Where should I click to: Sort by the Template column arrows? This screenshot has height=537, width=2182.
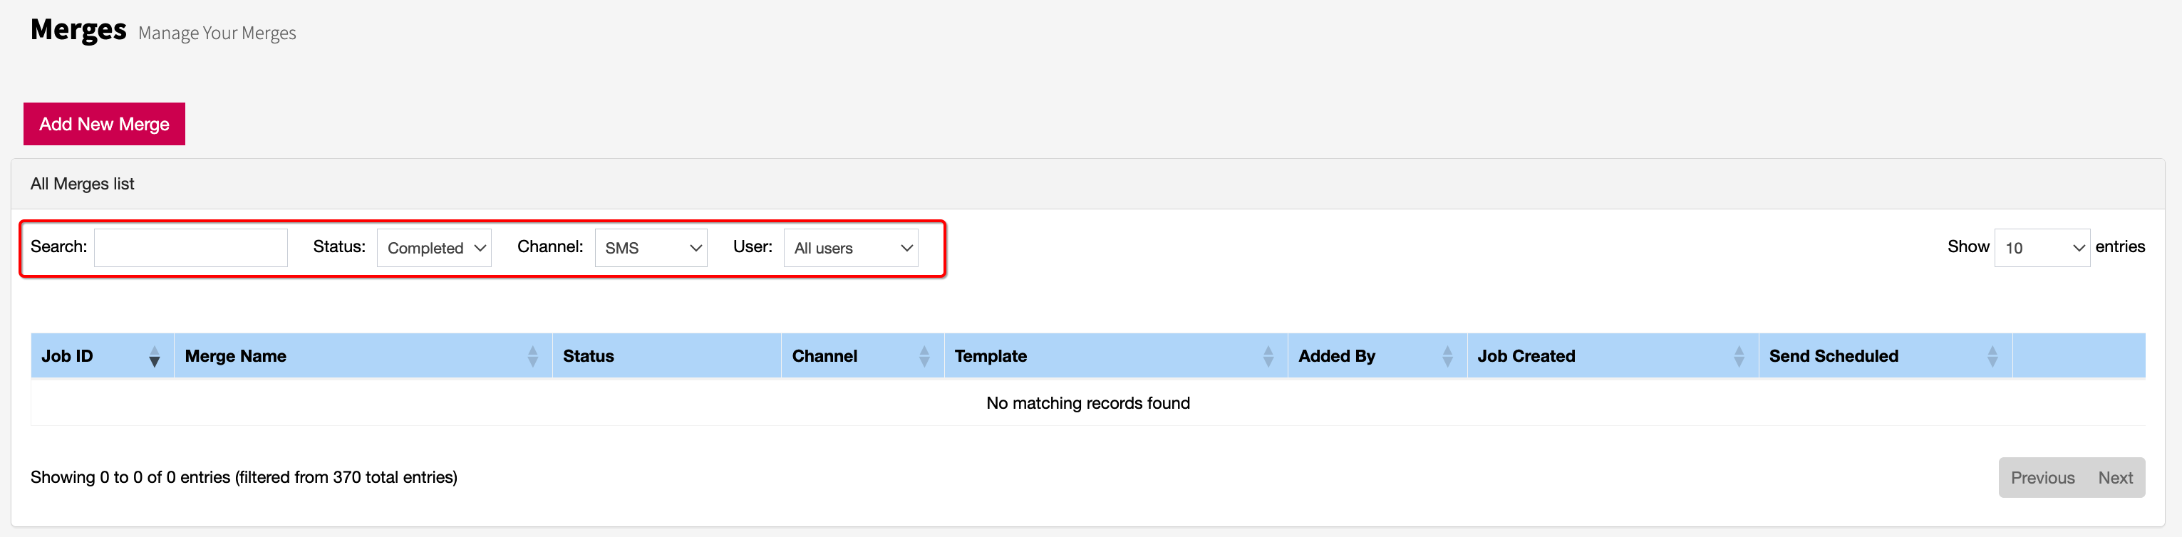pyautogui.click(x=1268, y=355)
